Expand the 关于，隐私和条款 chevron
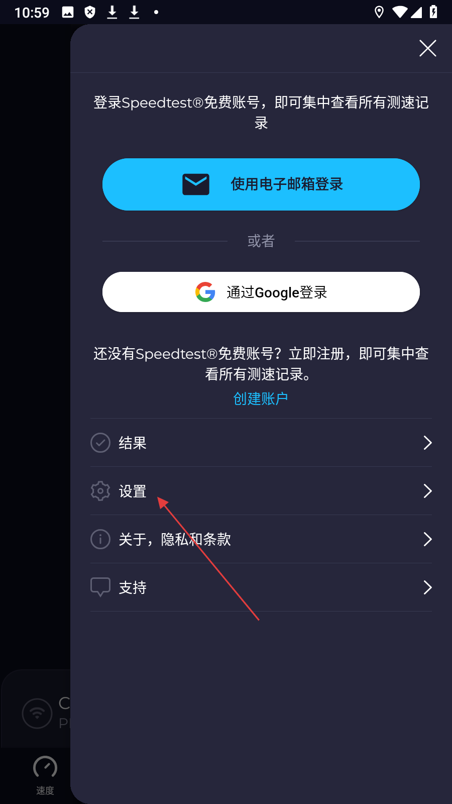452x804 pixels. click(427, 539)
